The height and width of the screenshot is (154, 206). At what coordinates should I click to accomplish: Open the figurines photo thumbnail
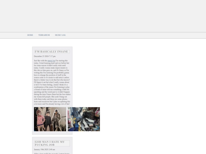[x=84, y=119]
